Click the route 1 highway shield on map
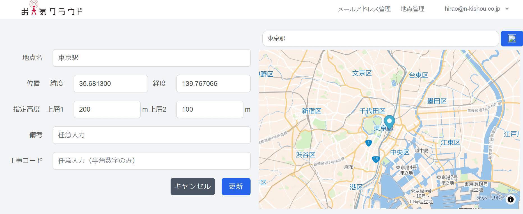Viewport: 523px width, 214px height. tap(368, 143)
